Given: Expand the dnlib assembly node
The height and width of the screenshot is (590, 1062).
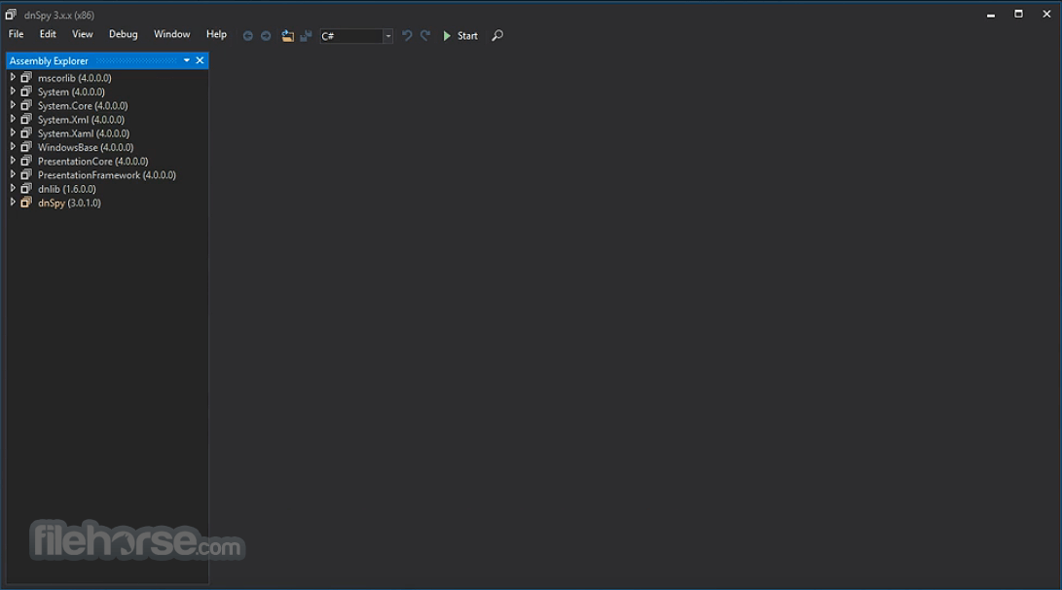Looking at the screenshot, I should tap(13, 188).
